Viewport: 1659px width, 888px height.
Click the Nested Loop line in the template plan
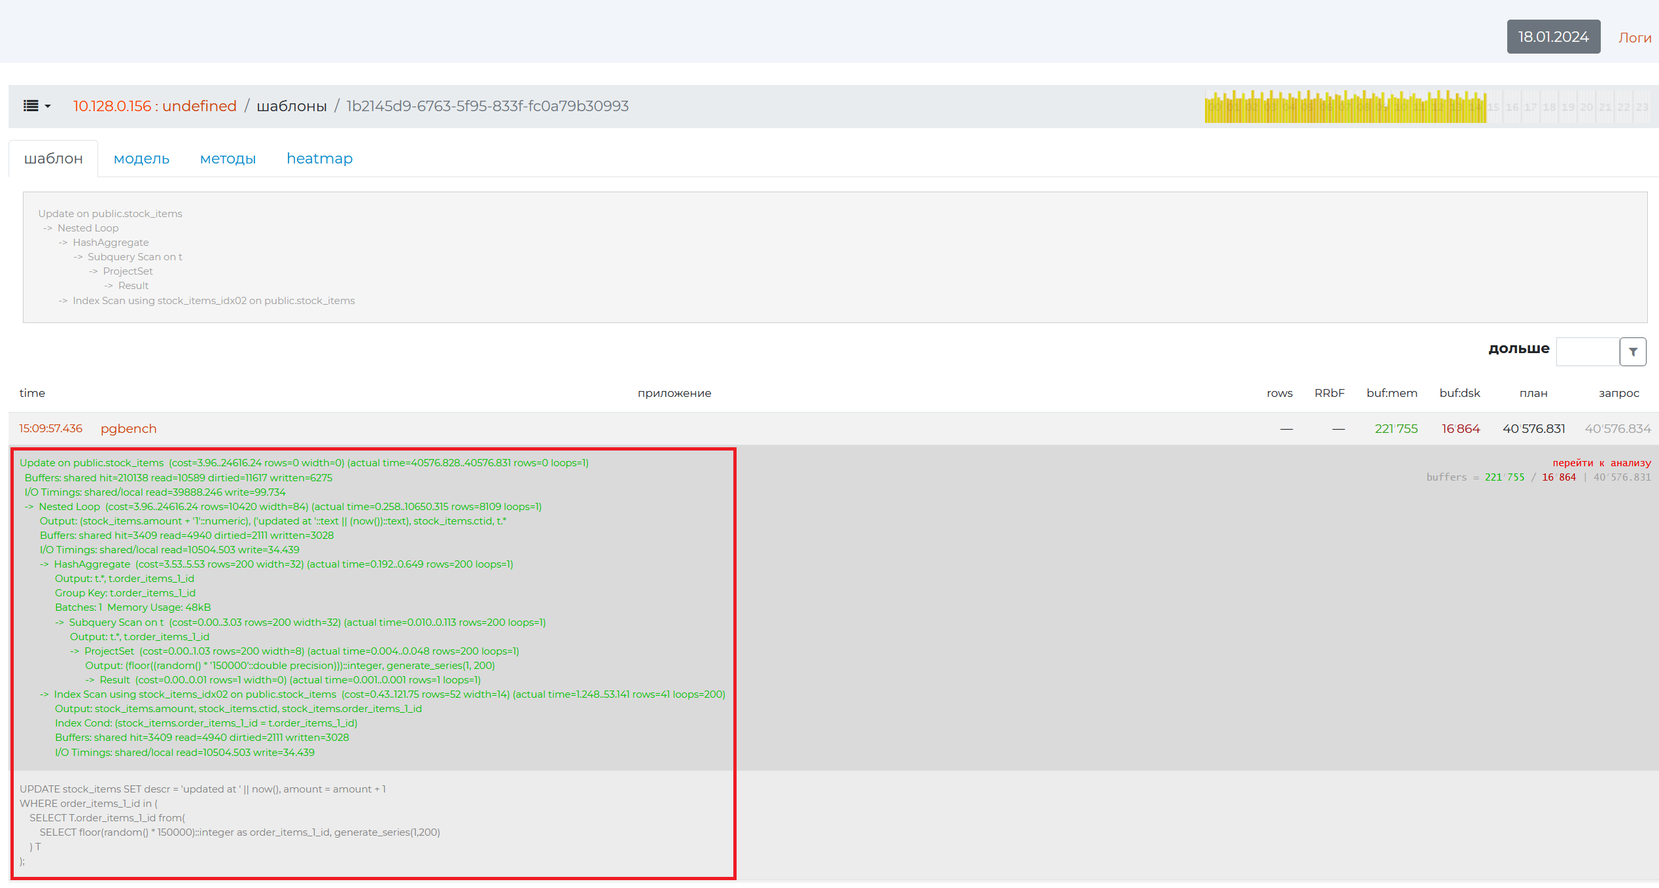(88, 228)
